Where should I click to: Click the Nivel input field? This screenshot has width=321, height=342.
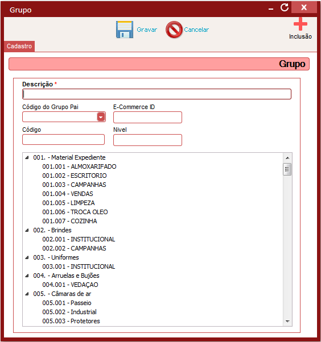pos(147,140)
